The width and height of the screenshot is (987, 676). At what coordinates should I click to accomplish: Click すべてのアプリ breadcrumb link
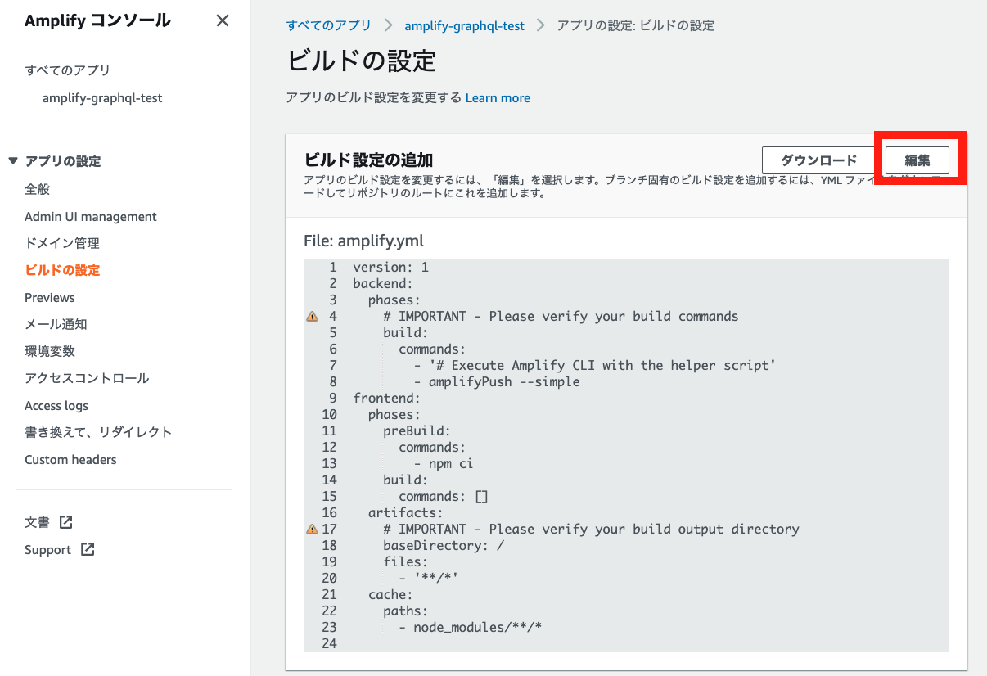(328, 25)
